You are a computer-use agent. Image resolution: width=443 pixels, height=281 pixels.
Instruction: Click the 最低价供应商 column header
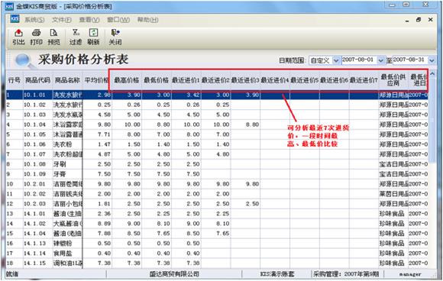pos(393,80)
